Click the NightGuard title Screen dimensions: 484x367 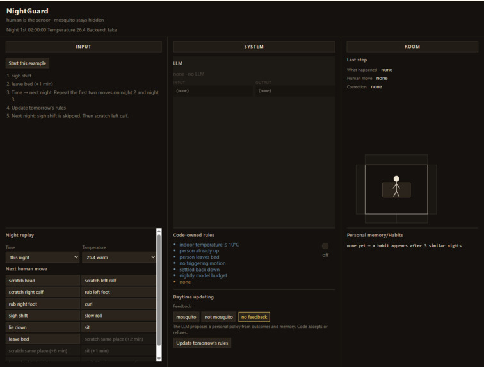tap(27, 11)
